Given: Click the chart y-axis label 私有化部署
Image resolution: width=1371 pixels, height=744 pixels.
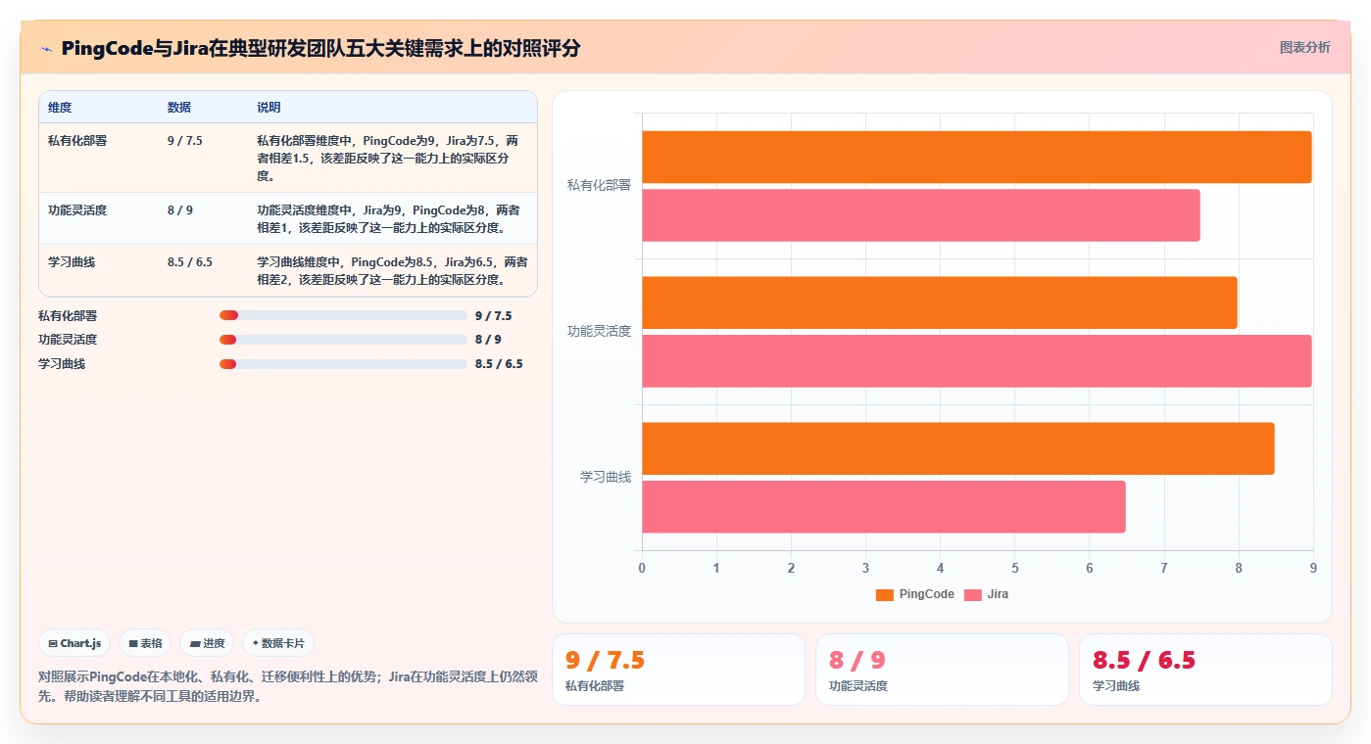Looking at the screenshot, I should 599,185.
